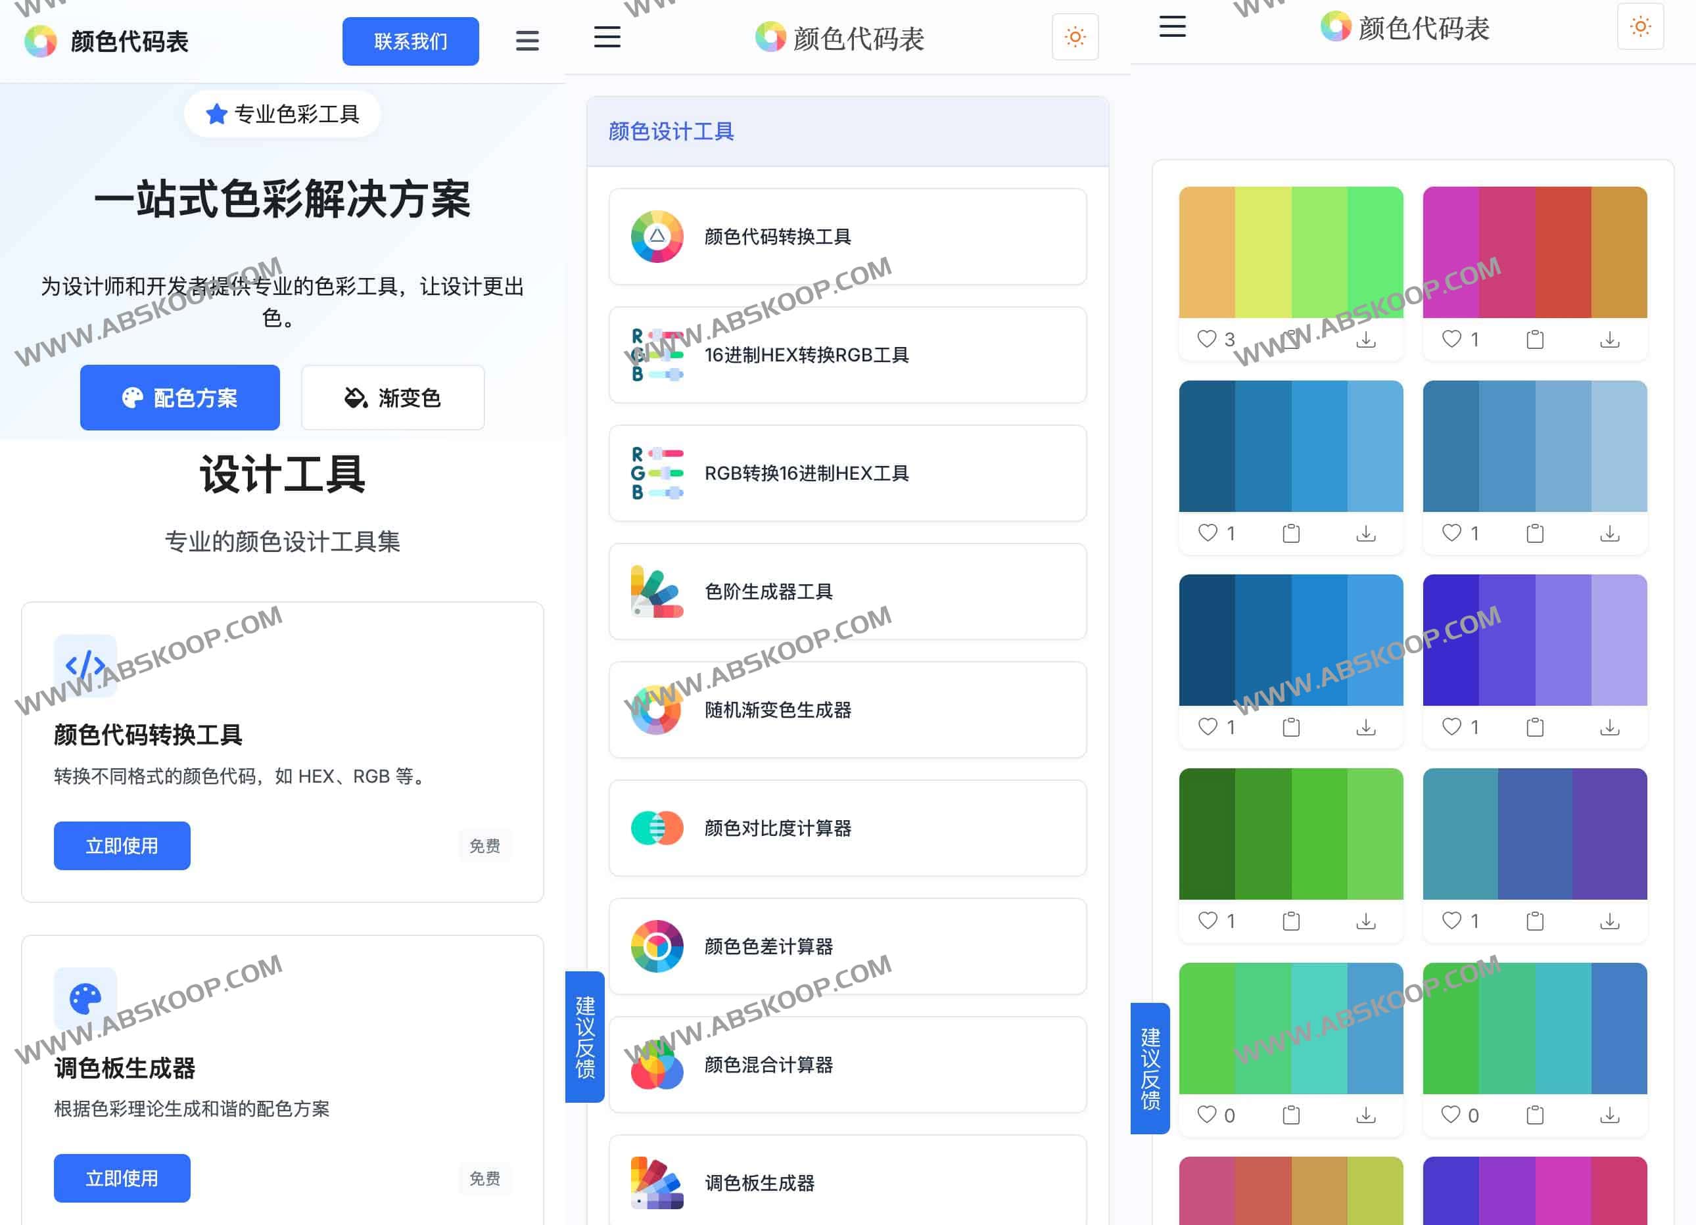Copy the dark blue gradient palette via clipboard icon
Screen dimensions: 1696x1225
pyautogui.click(x=1290, y=728)
